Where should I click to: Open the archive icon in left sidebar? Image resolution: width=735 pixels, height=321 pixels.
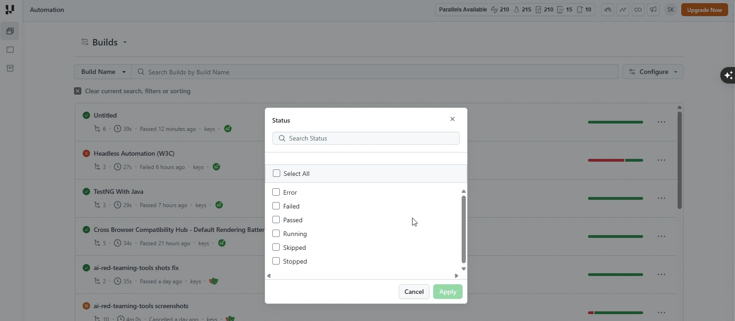[x=10, y=68]
